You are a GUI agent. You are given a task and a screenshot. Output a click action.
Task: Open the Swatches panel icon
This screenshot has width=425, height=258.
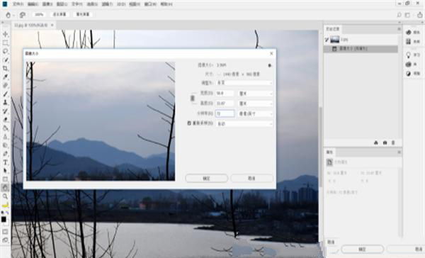point(409,42)
